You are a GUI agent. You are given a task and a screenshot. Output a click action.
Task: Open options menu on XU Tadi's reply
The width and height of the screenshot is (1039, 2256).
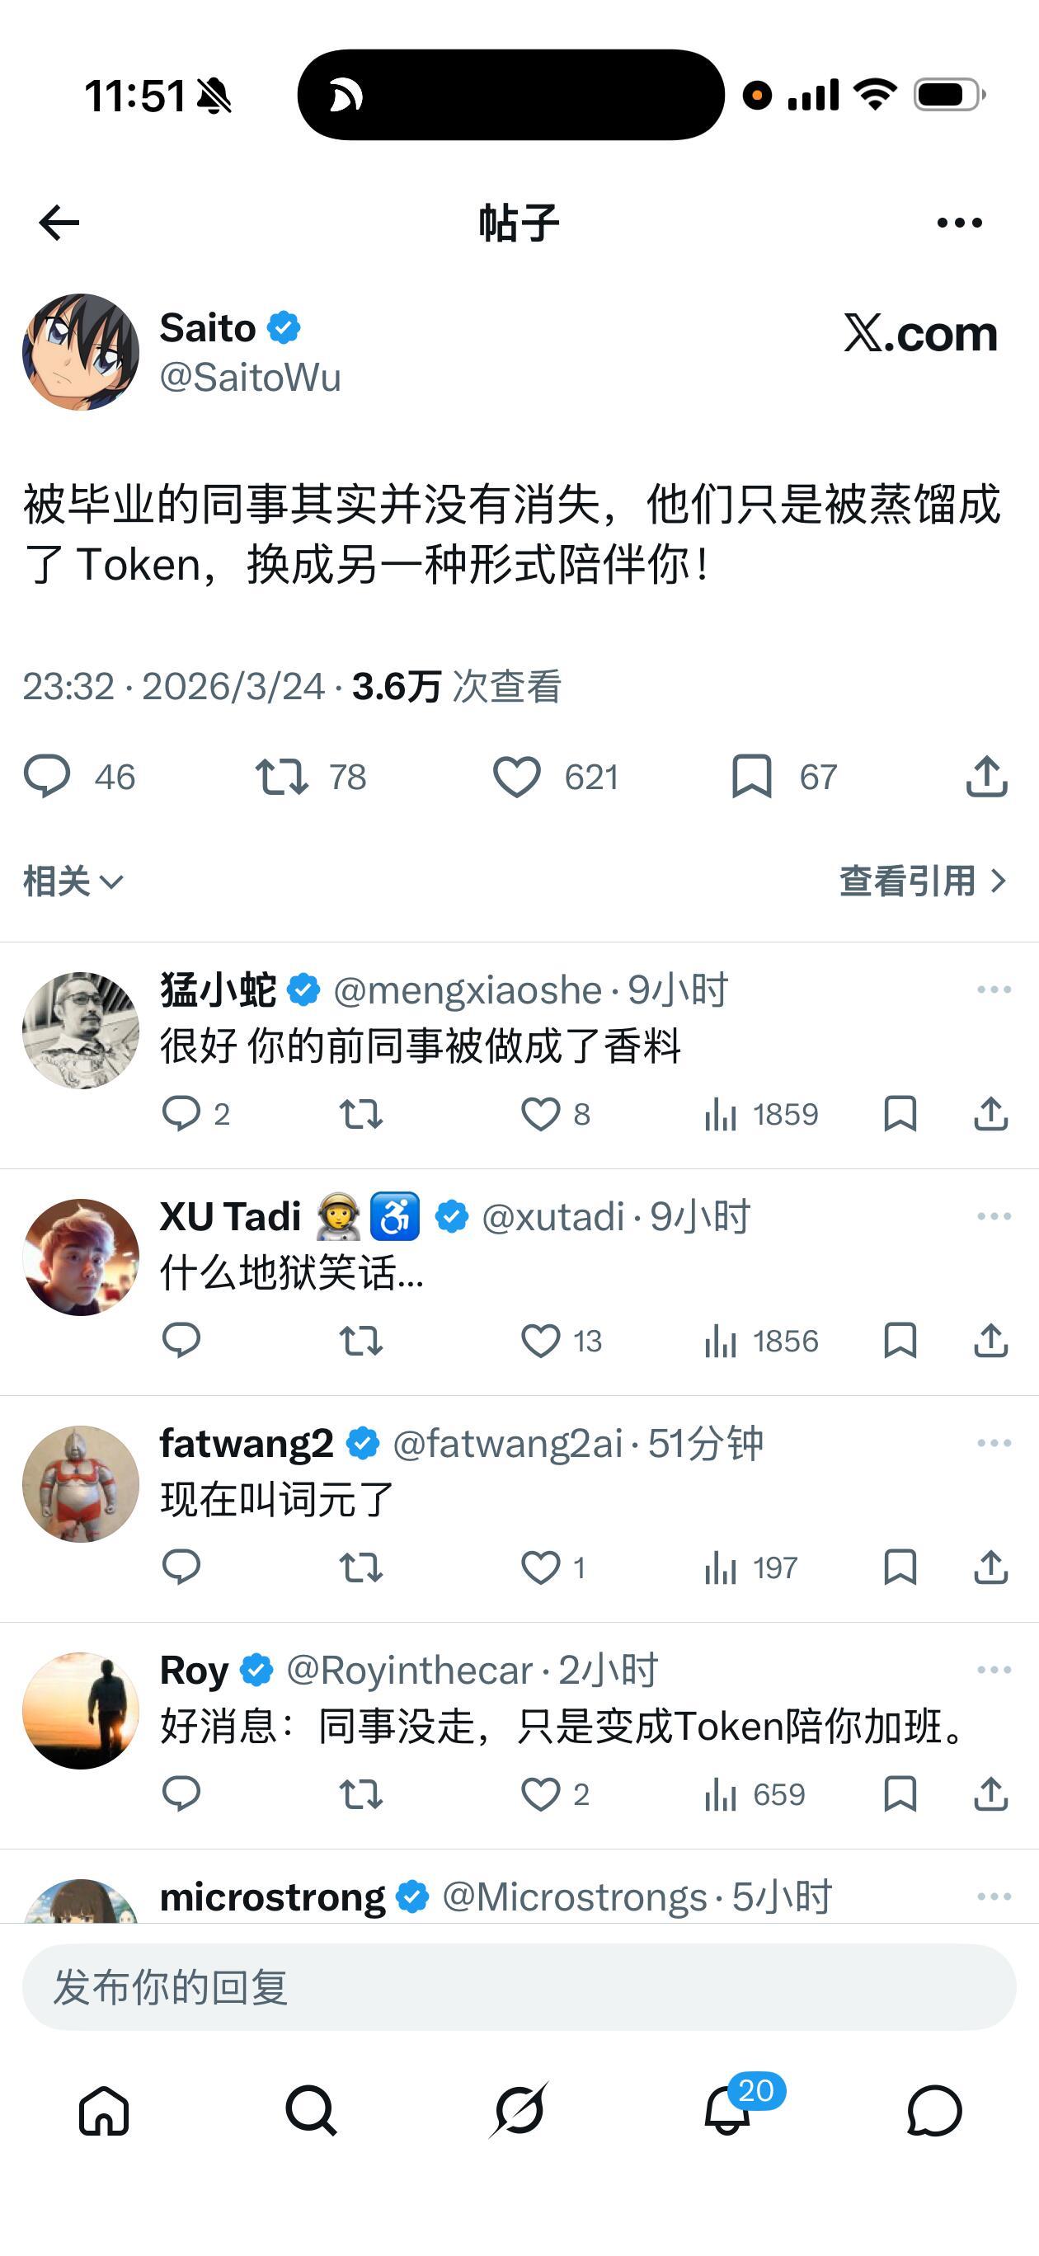tap(994, 1215)
